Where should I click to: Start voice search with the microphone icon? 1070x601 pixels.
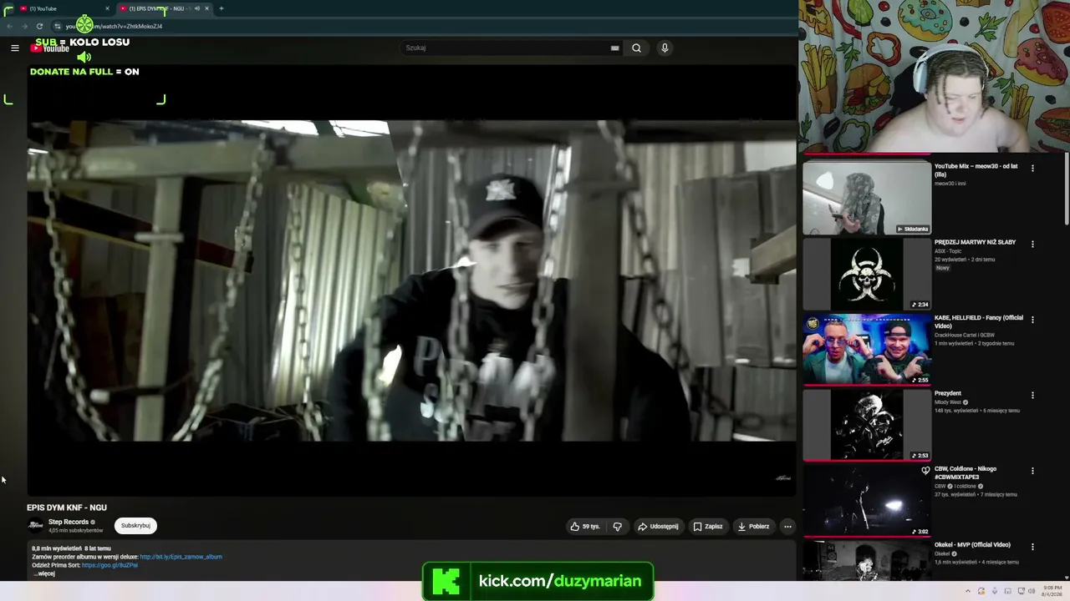pos(665,48)
